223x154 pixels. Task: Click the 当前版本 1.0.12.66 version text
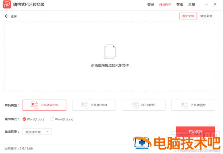pyautogui.click(x=19, y=148)
